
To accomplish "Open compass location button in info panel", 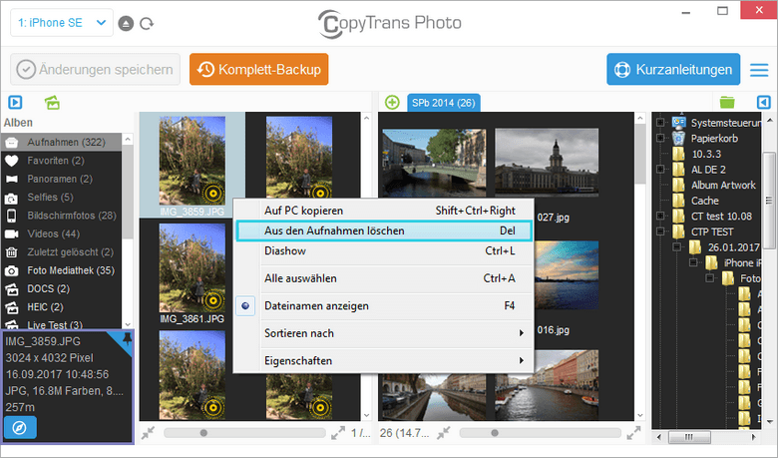I will coord(20,428).
